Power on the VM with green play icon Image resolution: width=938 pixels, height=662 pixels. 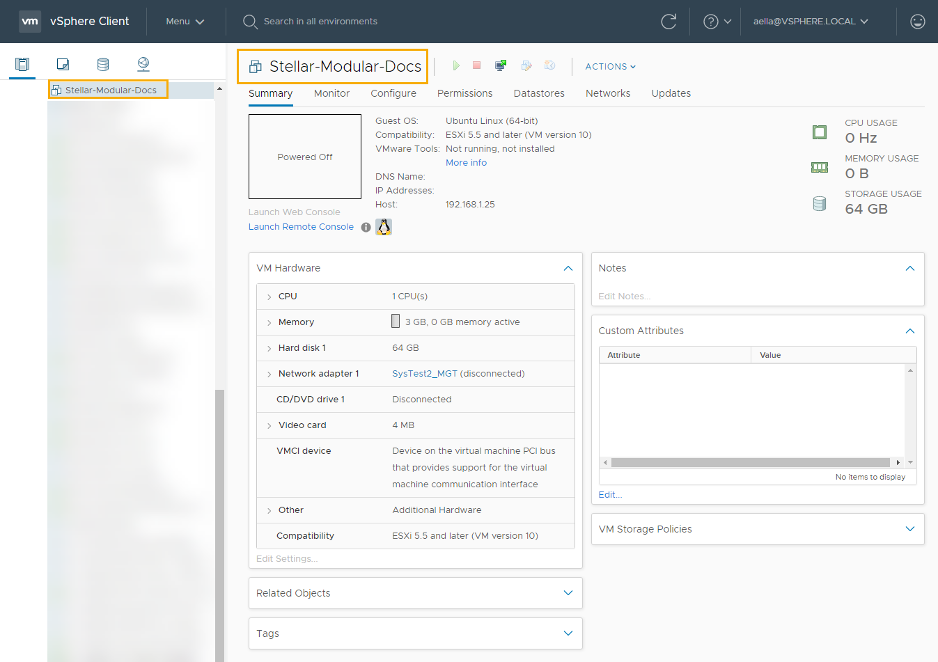(456, 65)
